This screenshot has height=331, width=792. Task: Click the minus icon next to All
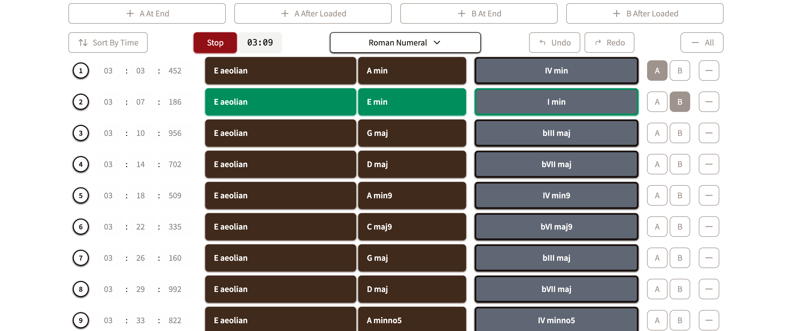pyautogui.click(x=695, y=42)
